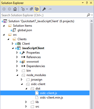94x109 pixels.
Task: Click the dist open folder icon
Action: pos(32,89)
